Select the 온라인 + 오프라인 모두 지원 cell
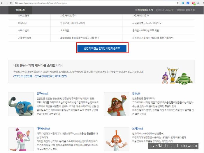Image resolution: width=204 pixels, height=153 pixels. (146, 30)
